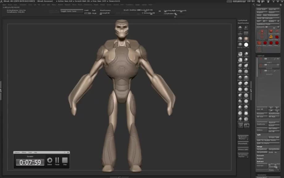Screen dimensions: 284x178
Task: Open Projection Master button
Action: (243, 155)
